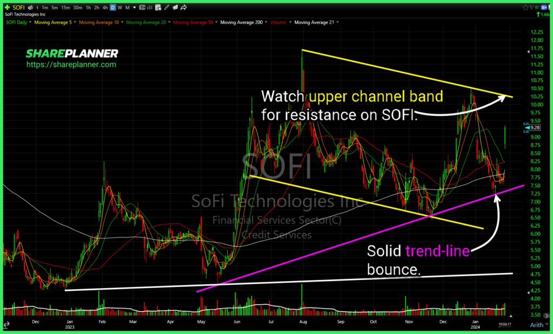The height and width of the screenshot is (334, 553).
Task: Click the left-pointing triangle near 11.50 on the price scale
Action: [x=528, y=52]
